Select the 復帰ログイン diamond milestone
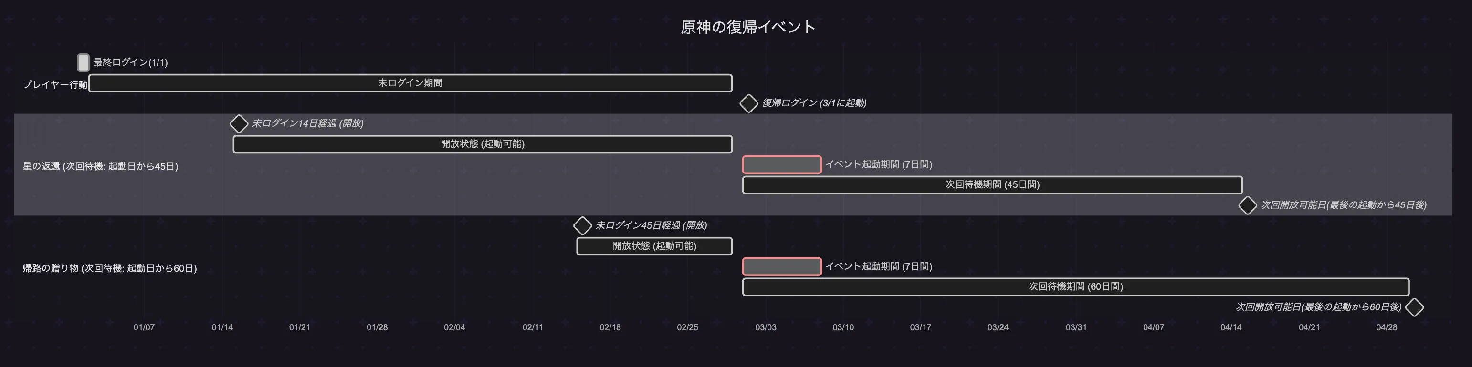This screenshot has height=367, width=1472. coord(748,103)
